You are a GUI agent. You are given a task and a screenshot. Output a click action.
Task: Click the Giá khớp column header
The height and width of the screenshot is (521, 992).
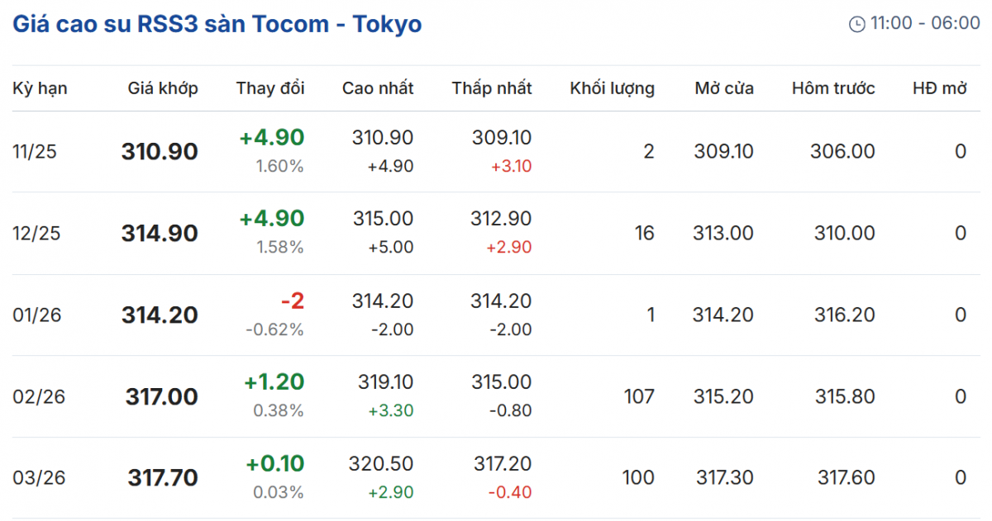tap(163, 88)
